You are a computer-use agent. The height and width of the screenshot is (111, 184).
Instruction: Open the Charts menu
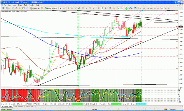tap(20, 5)
